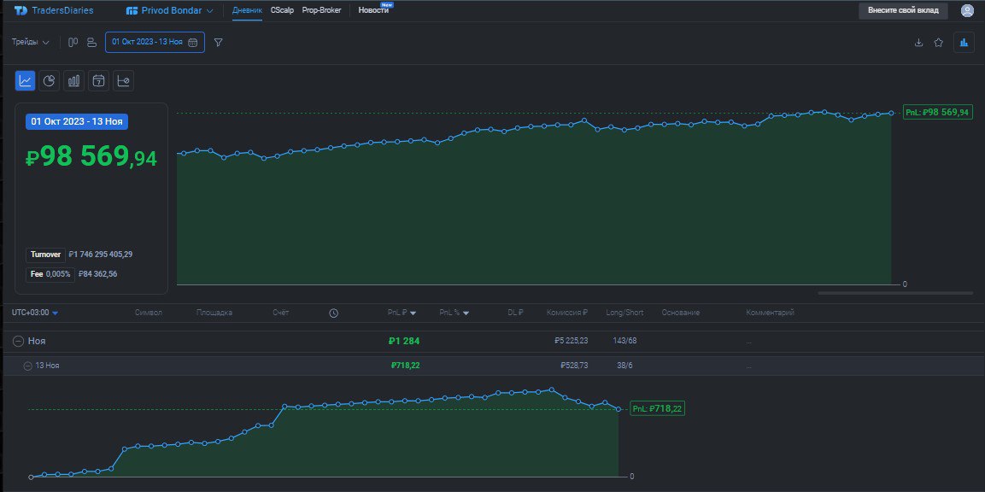Open the UTC+03:00 timezone dropdown
This screenshot has width=985, height=492.
(x=32, y=312)
